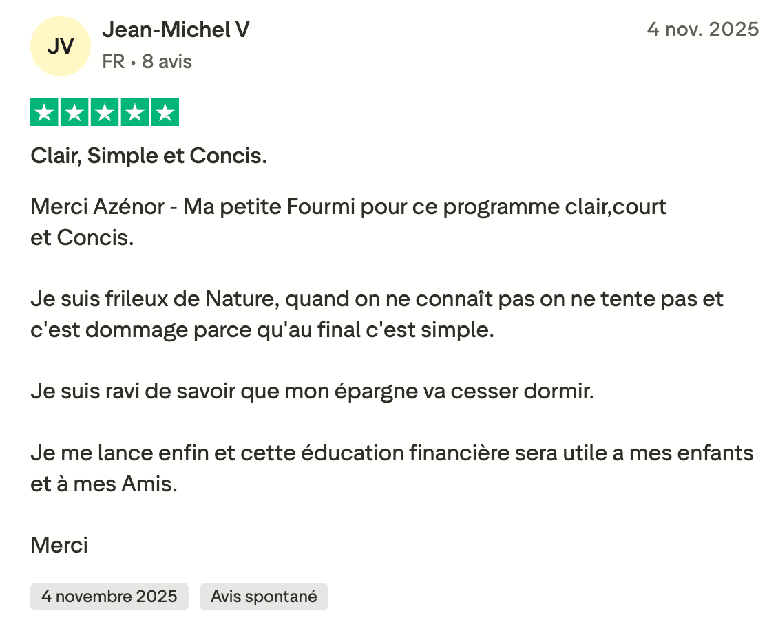Image resolution: width=767 pixels, height=622 pixels.
Task: Click the JV profile avatar
Action: (61, 46)
